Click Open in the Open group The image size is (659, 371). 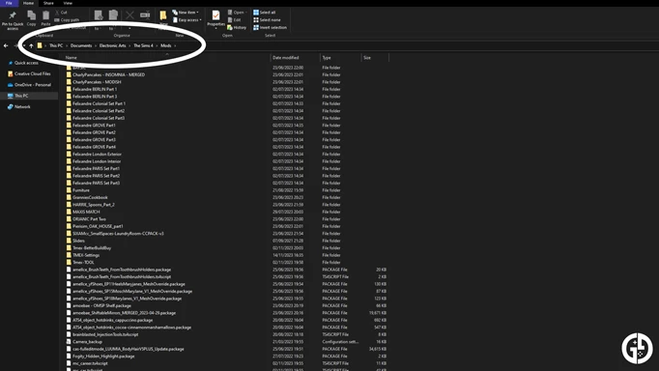pyautogui.click(x=237, y=13)
